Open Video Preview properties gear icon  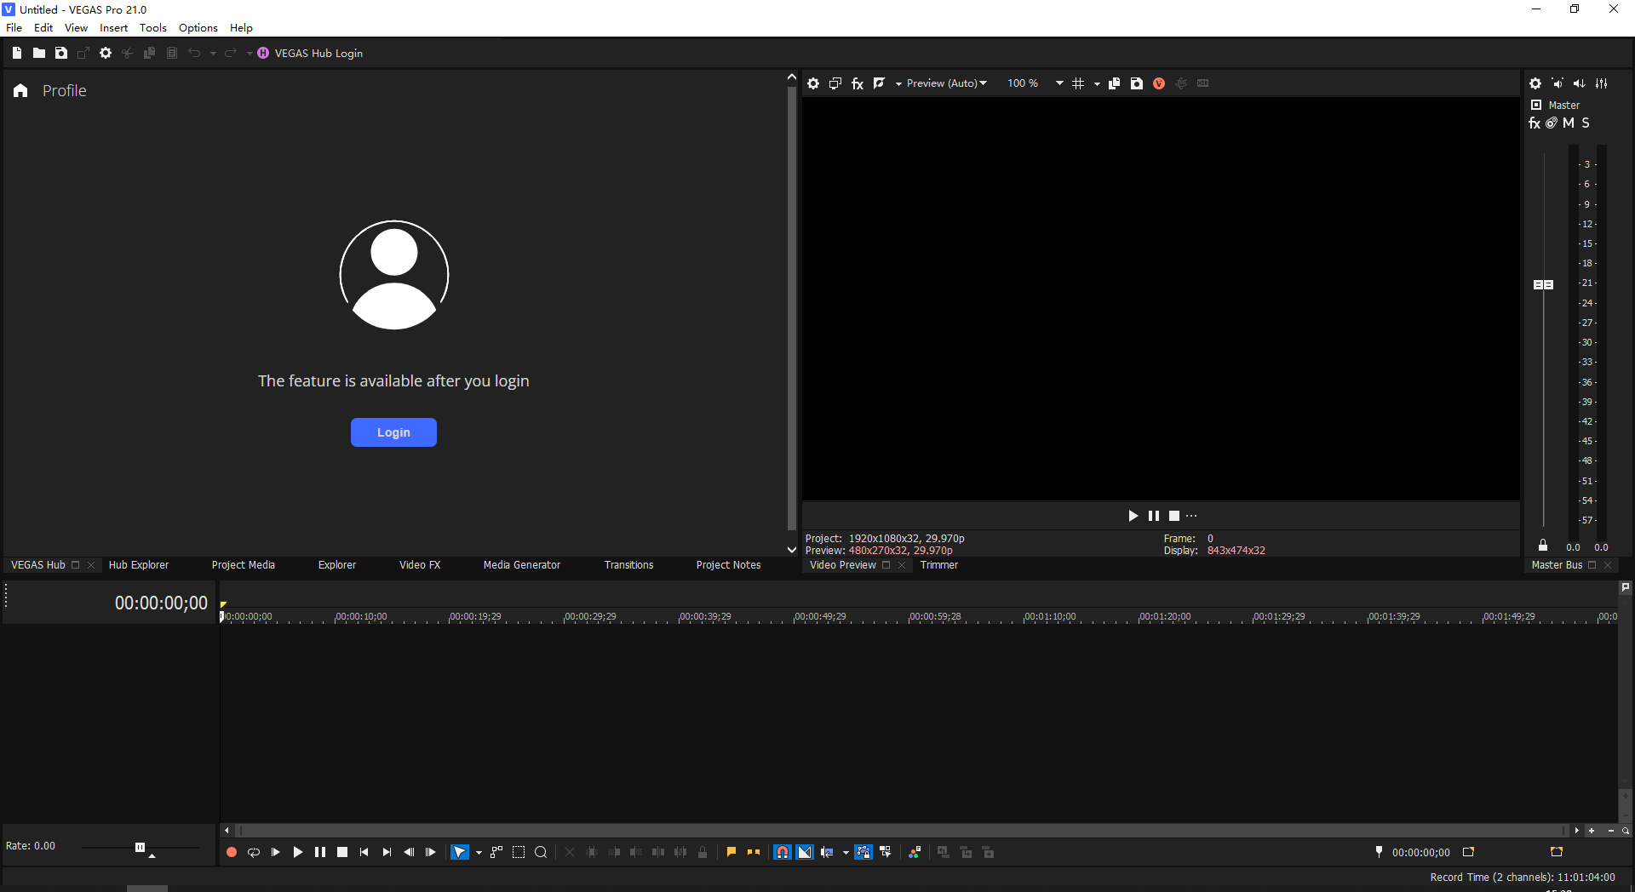click(813, 83)
